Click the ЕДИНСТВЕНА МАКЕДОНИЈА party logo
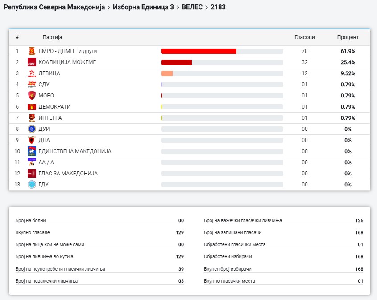377x300 pixels. [32, 151]
